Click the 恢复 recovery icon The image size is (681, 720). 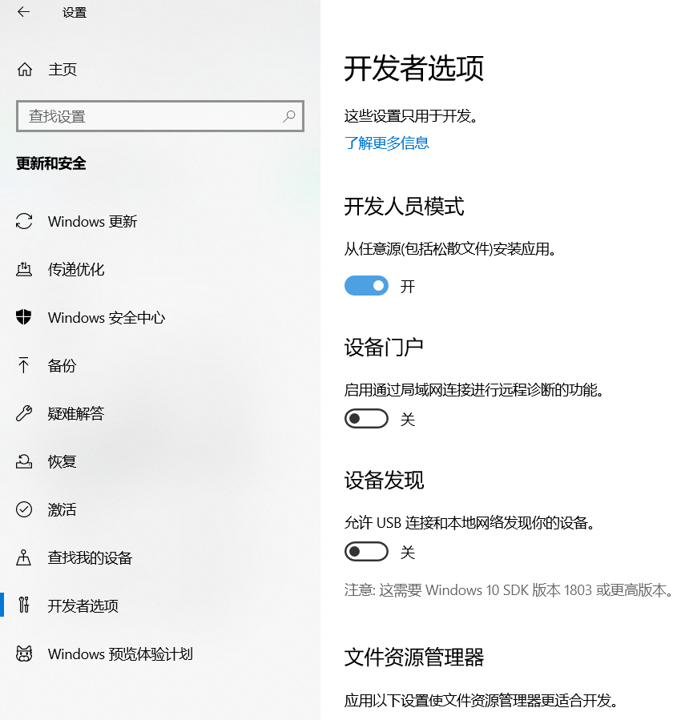coord(24,461)
